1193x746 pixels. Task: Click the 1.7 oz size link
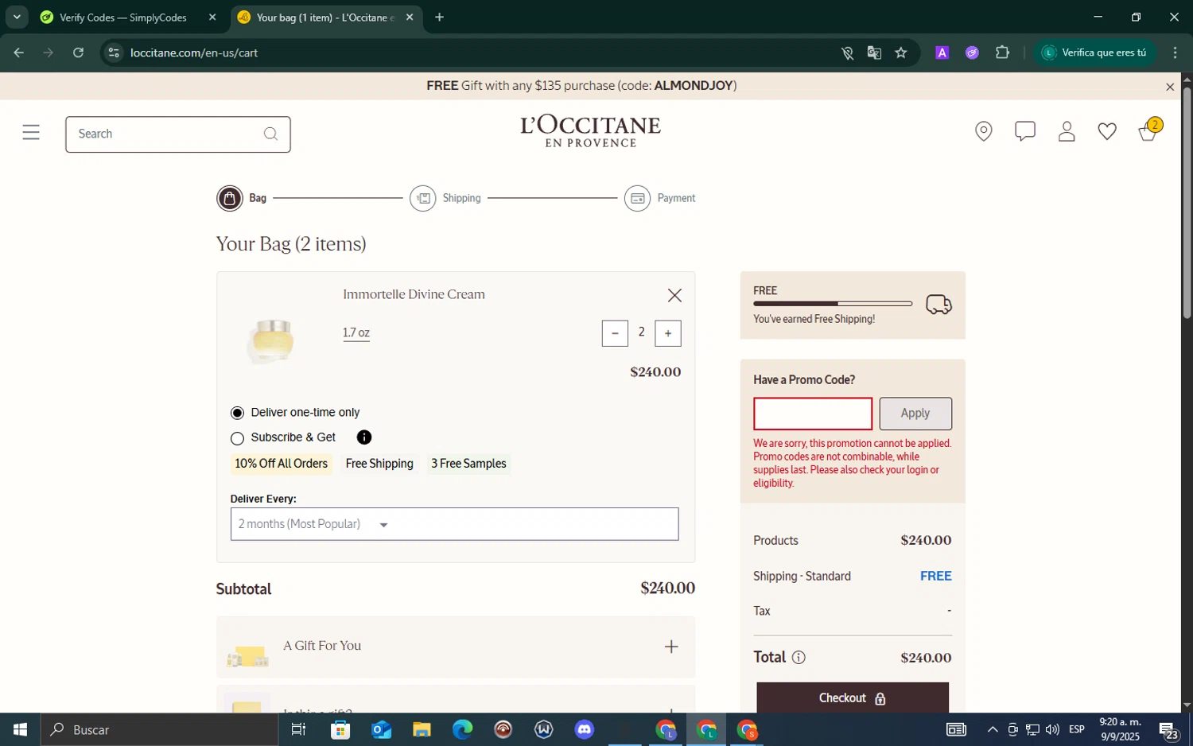(356, 332)
